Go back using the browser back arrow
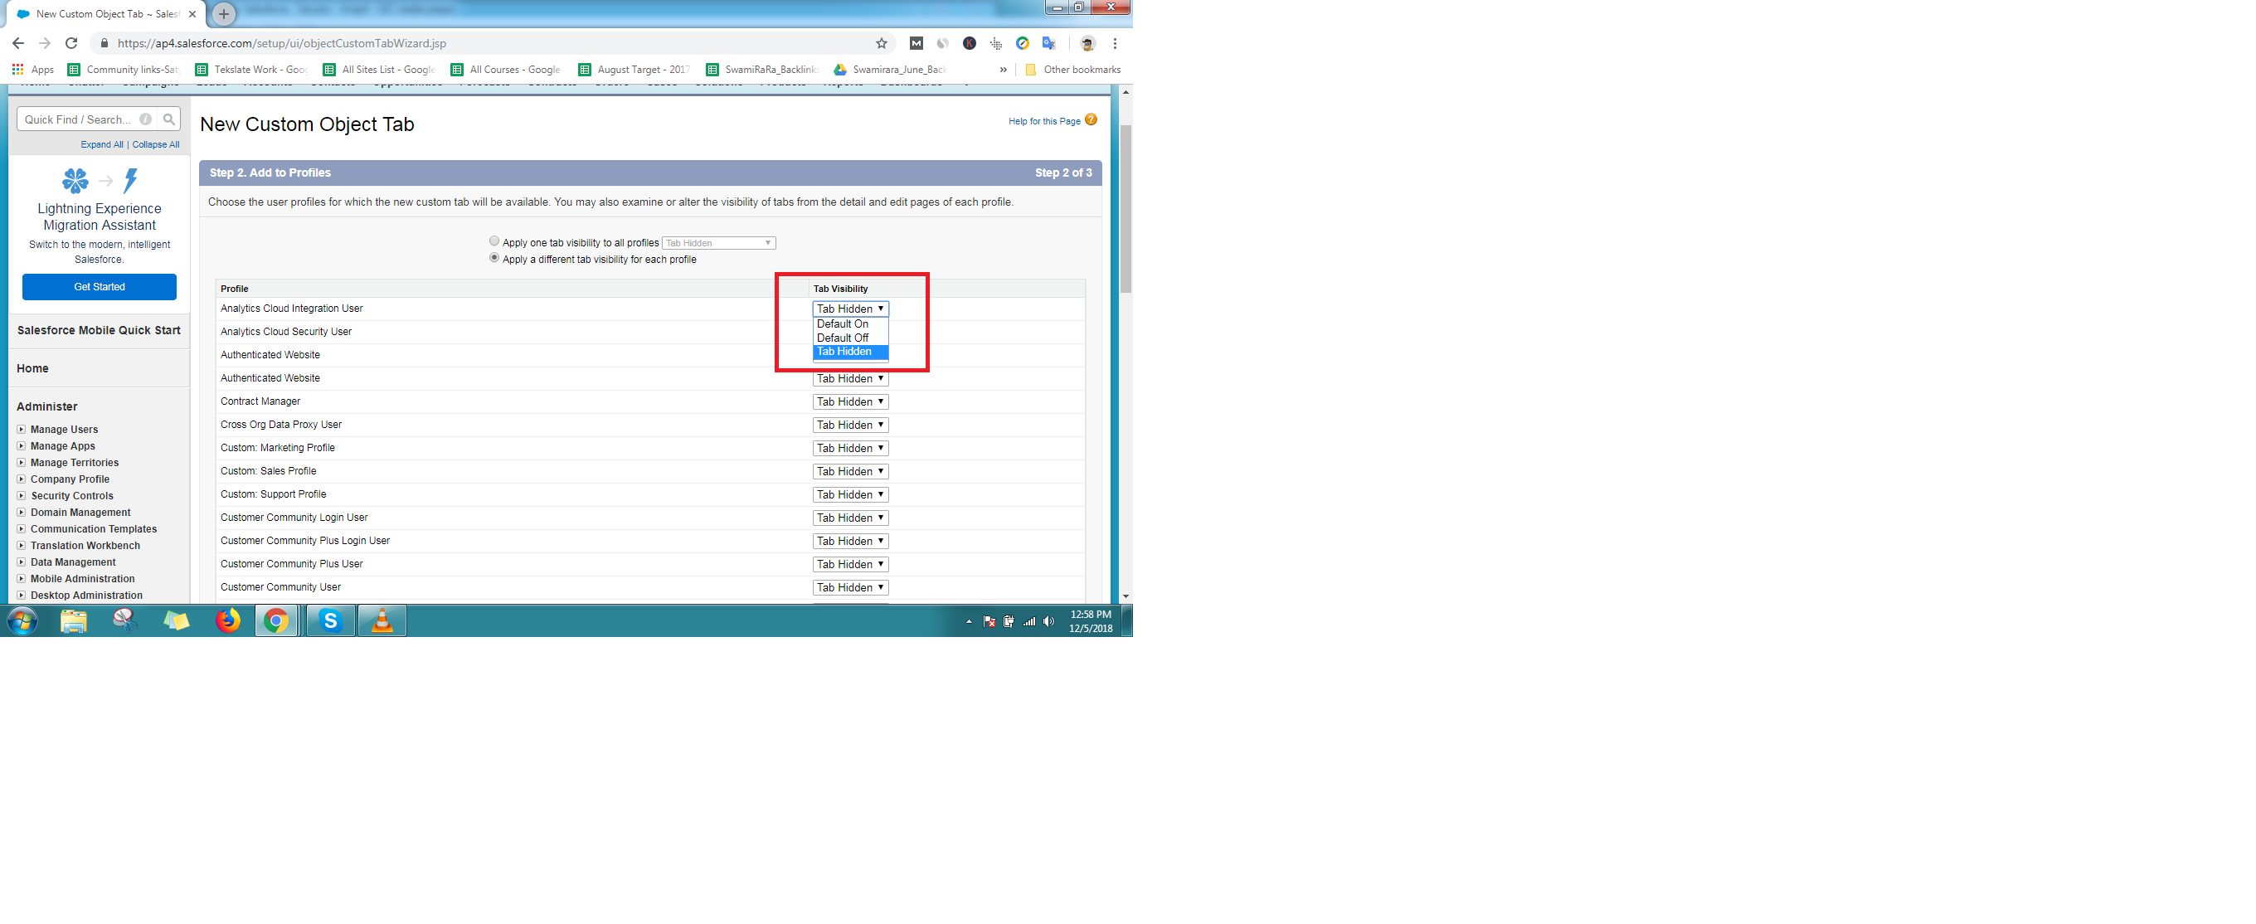 (x=17, y=43)
